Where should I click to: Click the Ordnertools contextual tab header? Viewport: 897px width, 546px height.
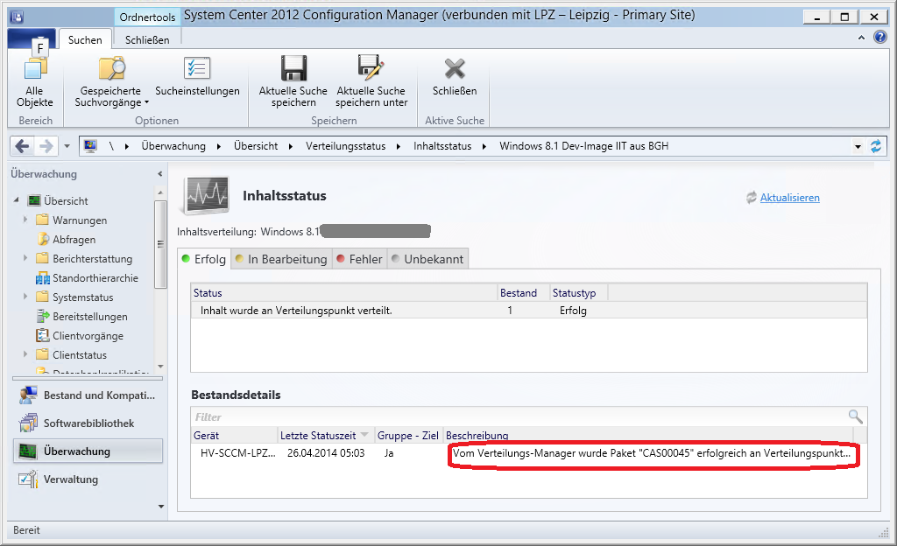(147, 17)
